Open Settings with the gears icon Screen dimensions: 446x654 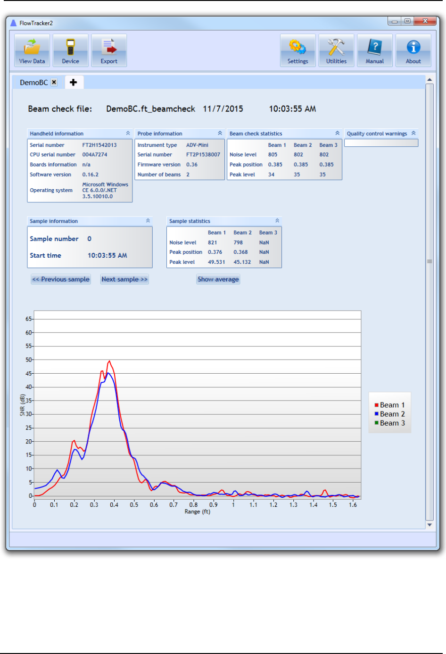pyautogui.click(x=298, y=50)
